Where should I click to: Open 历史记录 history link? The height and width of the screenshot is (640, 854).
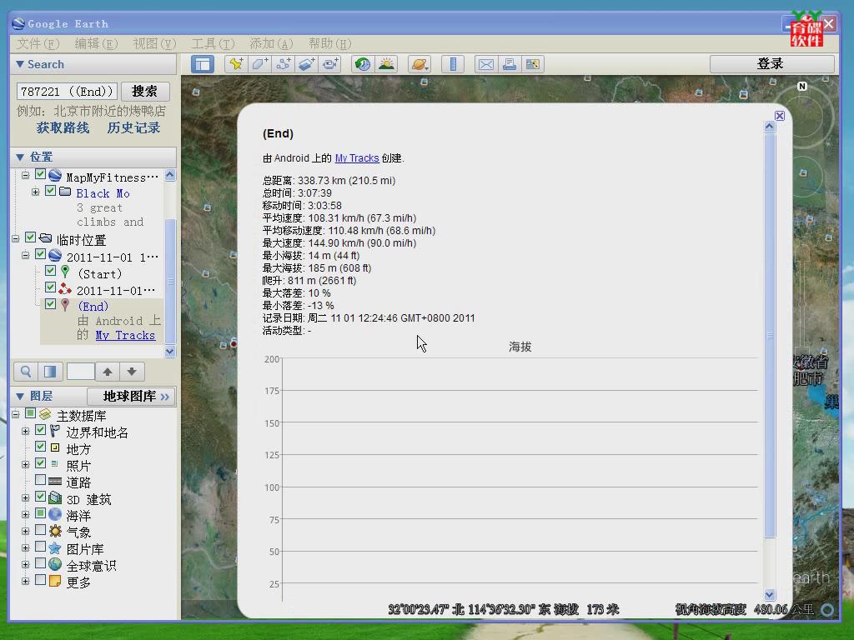coord(133,127)
